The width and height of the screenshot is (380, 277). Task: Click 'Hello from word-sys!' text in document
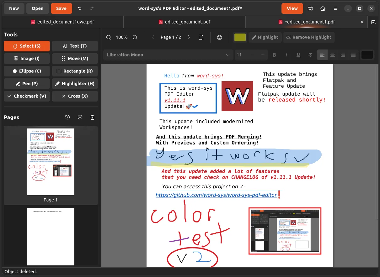194,76
